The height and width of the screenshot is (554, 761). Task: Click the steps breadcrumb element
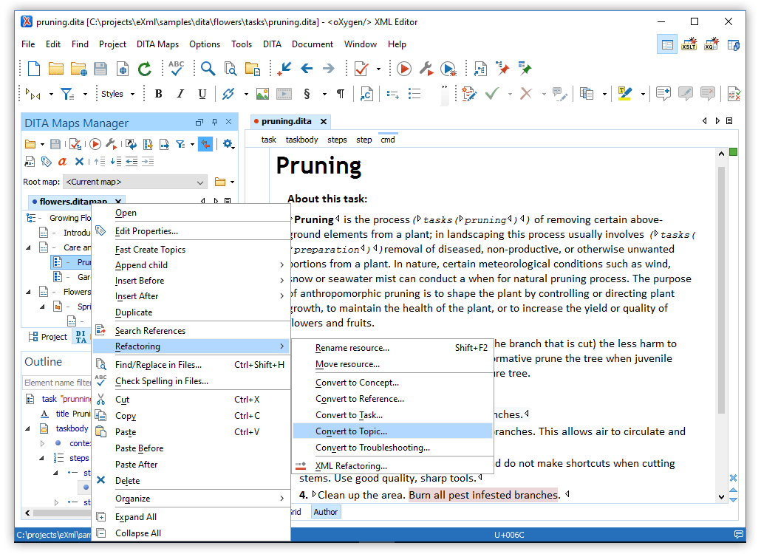337,140
